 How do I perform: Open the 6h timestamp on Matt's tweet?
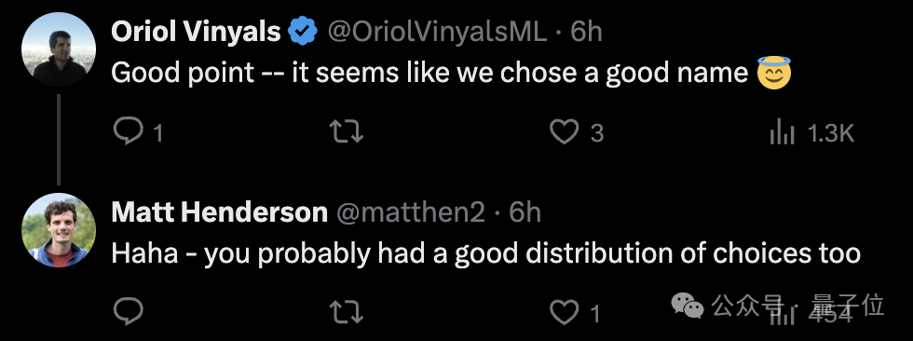(x=525, y=213)
